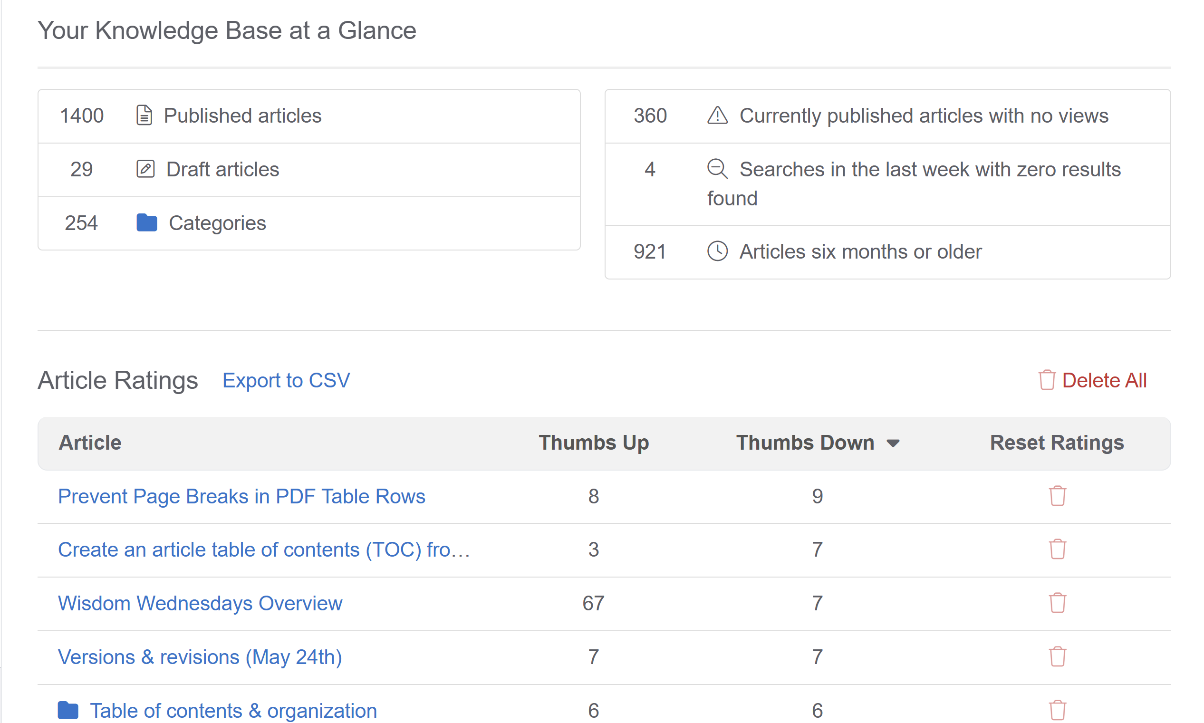Click the zero-results search magnifier icon

[x=717, y=169]
